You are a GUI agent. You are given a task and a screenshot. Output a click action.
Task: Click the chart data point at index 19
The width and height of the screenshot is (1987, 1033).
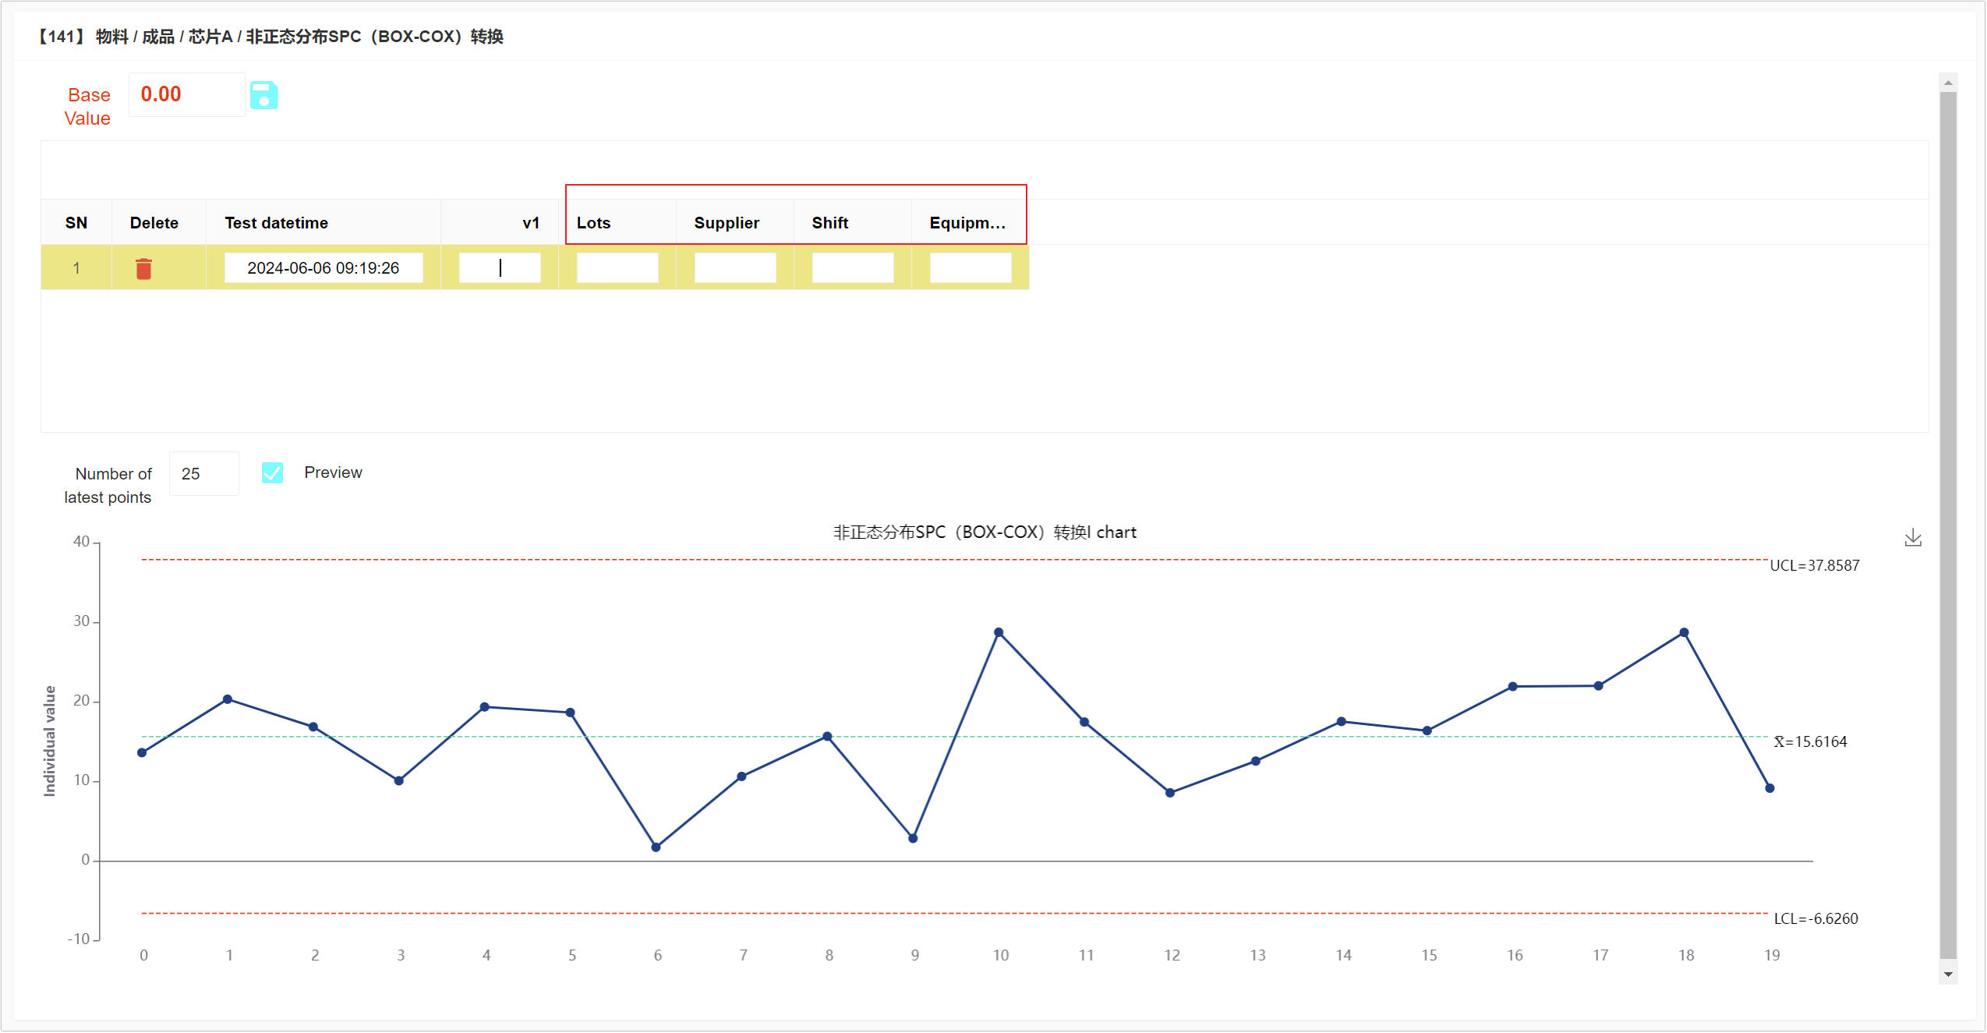pyautogui.click(x=1770, y=788)
